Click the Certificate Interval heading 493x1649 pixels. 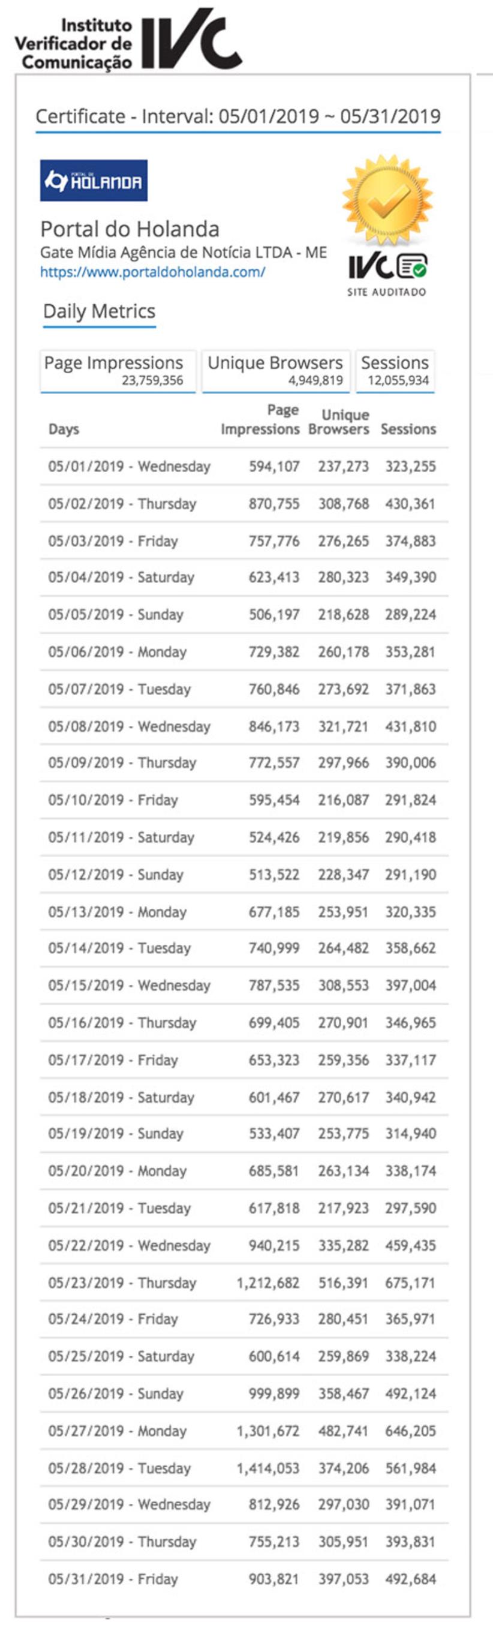click(238, 116)
